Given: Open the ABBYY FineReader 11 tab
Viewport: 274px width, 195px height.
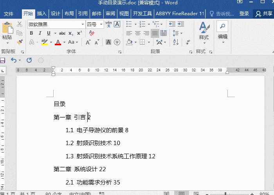Looking at the screenshot, I should [x=180, y=14].
